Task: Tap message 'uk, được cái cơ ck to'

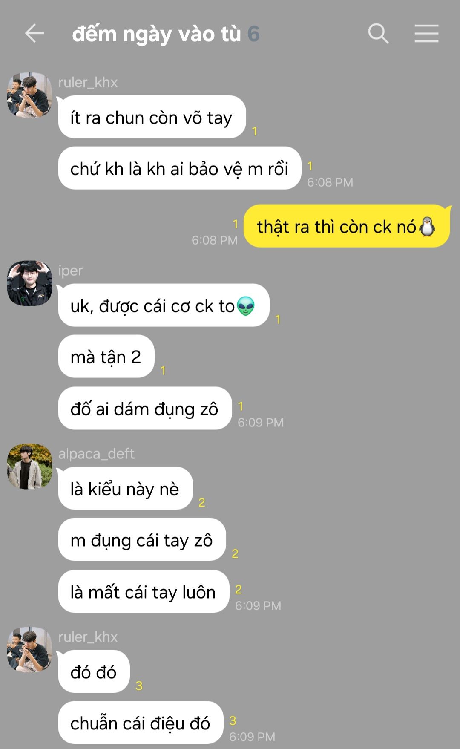Action: click(x=164, y=305)
